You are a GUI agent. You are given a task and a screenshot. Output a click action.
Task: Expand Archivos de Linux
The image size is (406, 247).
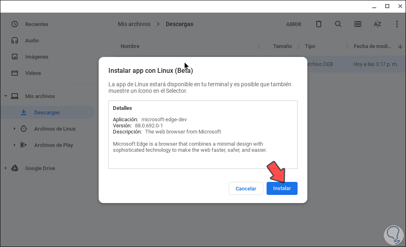14,129
